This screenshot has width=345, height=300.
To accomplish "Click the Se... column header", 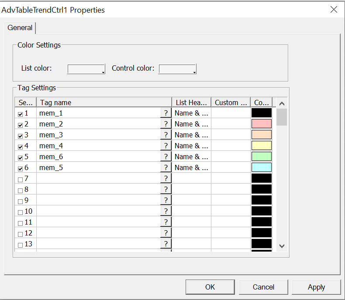I will (x=25, y=102).
